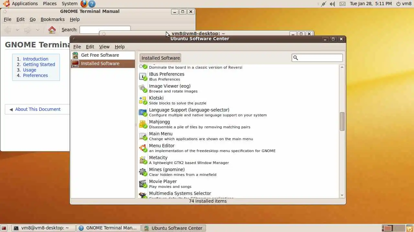Click the workspace switcher in bottom panel
The image size is (414, 232).
coord(393,228)
